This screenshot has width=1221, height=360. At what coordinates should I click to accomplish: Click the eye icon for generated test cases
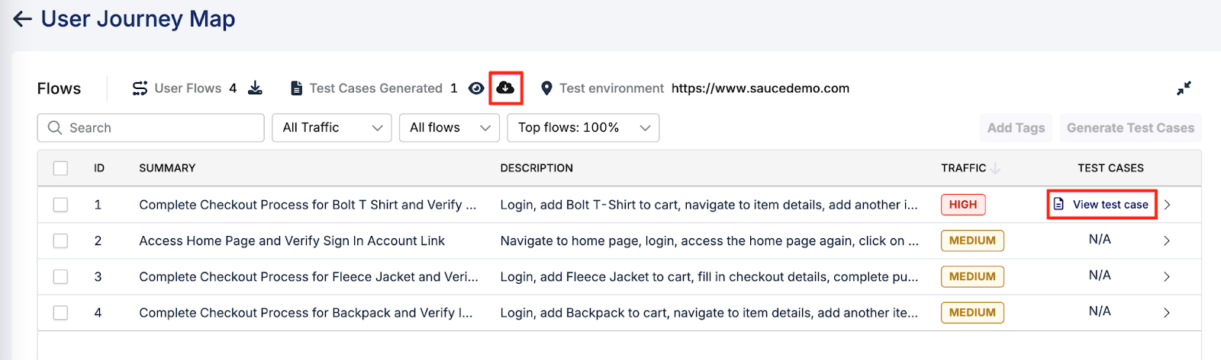click(x=476, y=88)
